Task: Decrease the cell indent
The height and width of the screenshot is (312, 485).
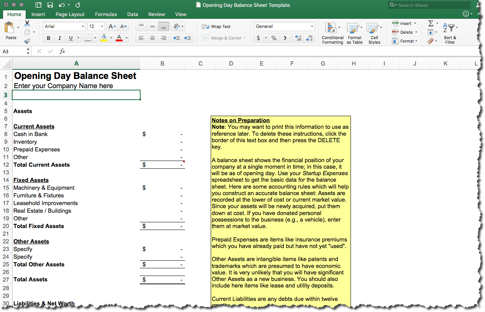Action: pyautogui.click(x=176, y=38)
